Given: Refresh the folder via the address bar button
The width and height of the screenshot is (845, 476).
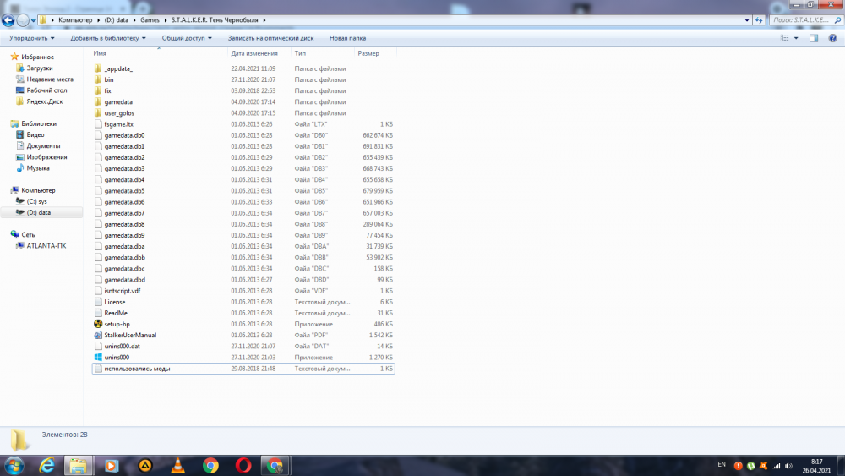Looking at the screenshot, I should [759, 20].
